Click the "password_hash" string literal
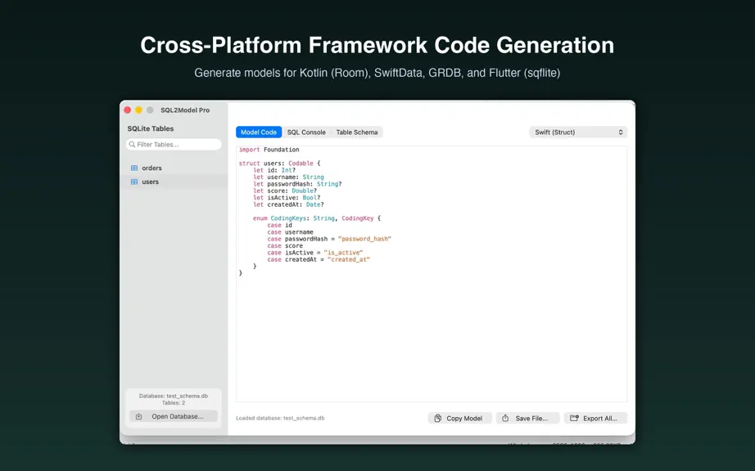The width and height of the screenshot is (755, 471). click(364, 239)
